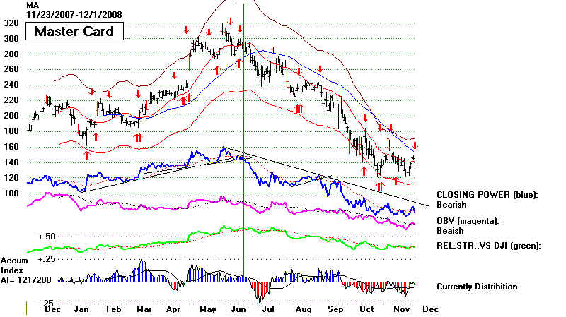Select the Master Card title box
This screenshot has height=317, width=566.
click(x=69, y=32)
